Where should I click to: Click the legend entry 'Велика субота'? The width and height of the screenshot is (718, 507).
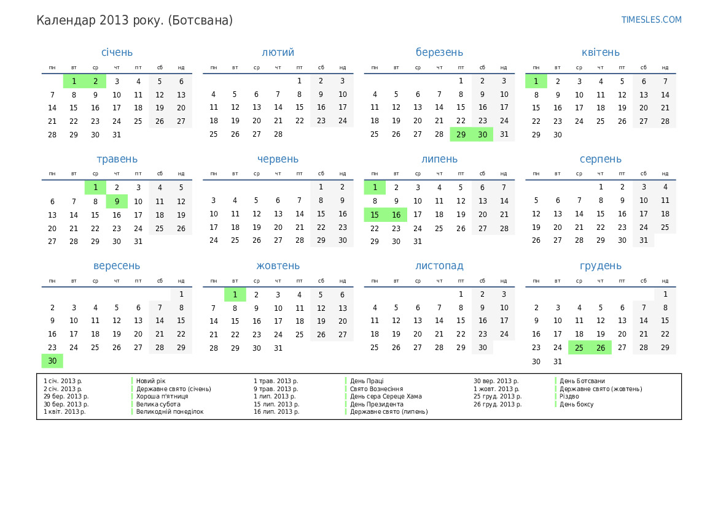coord(158,404)
